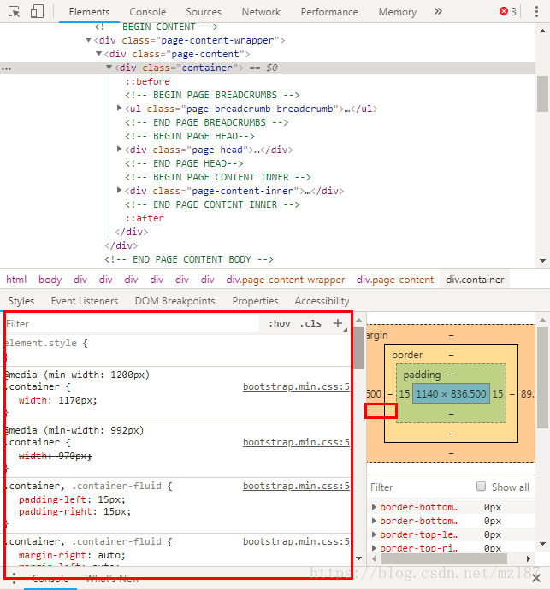
Task: Expand the page-content-inner div node
Action: [120, 191]
